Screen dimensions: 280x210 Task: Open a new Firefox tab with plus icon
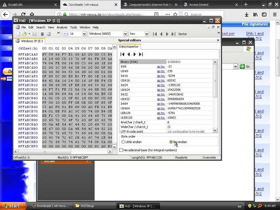246,4
